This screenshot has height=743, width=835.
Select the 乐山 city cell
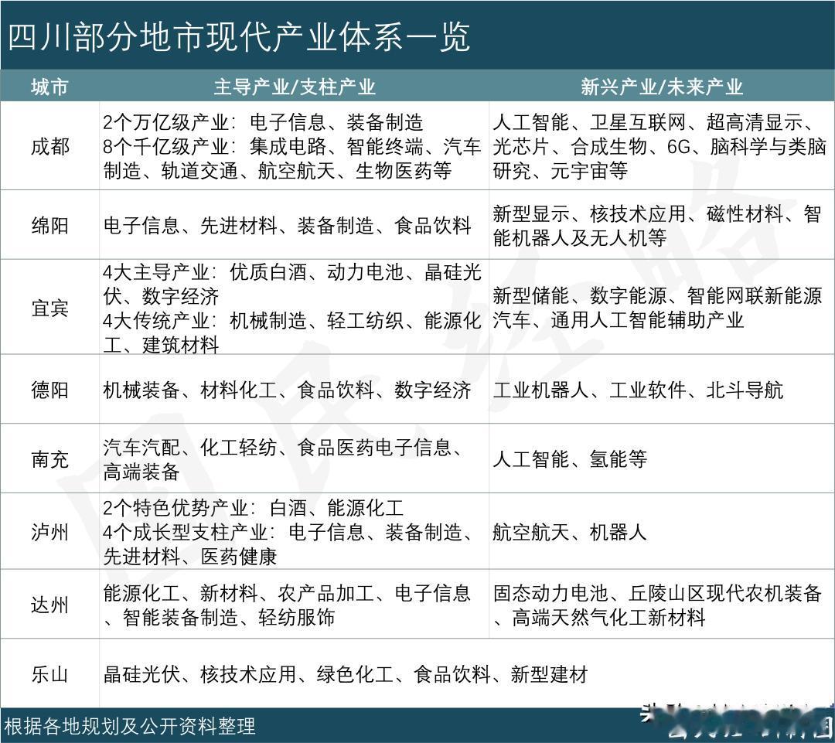[x=49, y=673]
